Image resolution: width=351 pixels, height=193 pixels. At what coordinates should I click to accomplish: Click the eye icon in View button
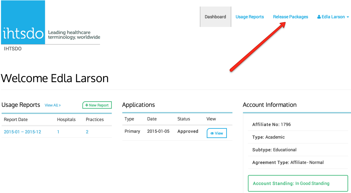point(212,133)
